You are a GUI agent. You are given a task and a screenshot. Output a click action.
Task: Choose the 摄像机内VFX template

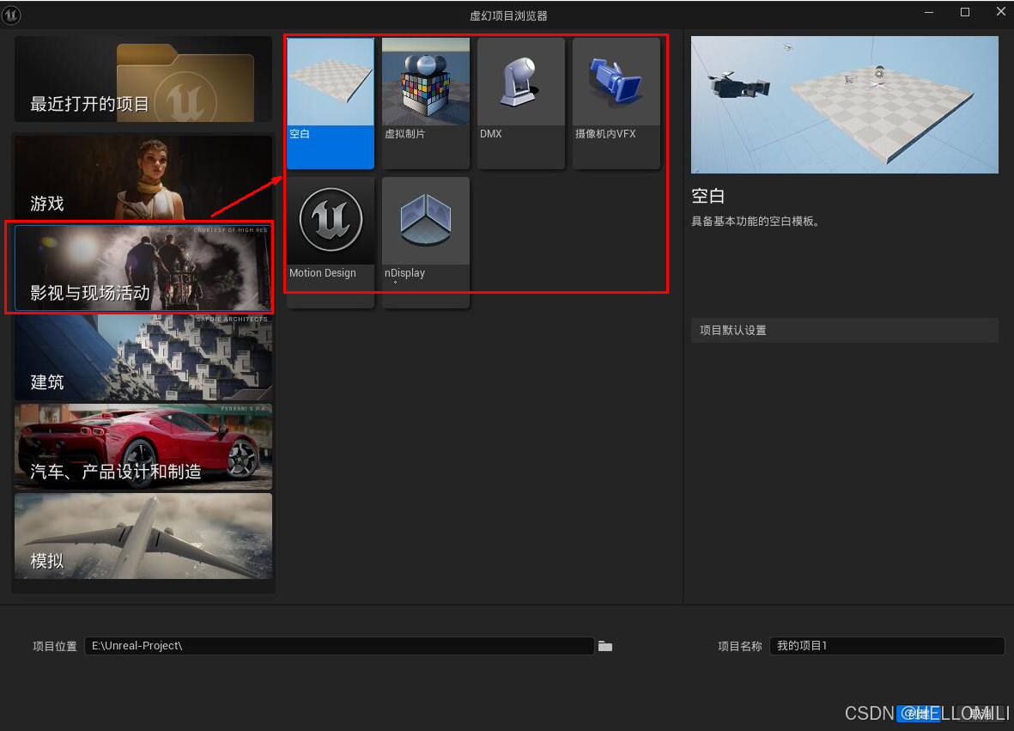click(x=616, y=103)
